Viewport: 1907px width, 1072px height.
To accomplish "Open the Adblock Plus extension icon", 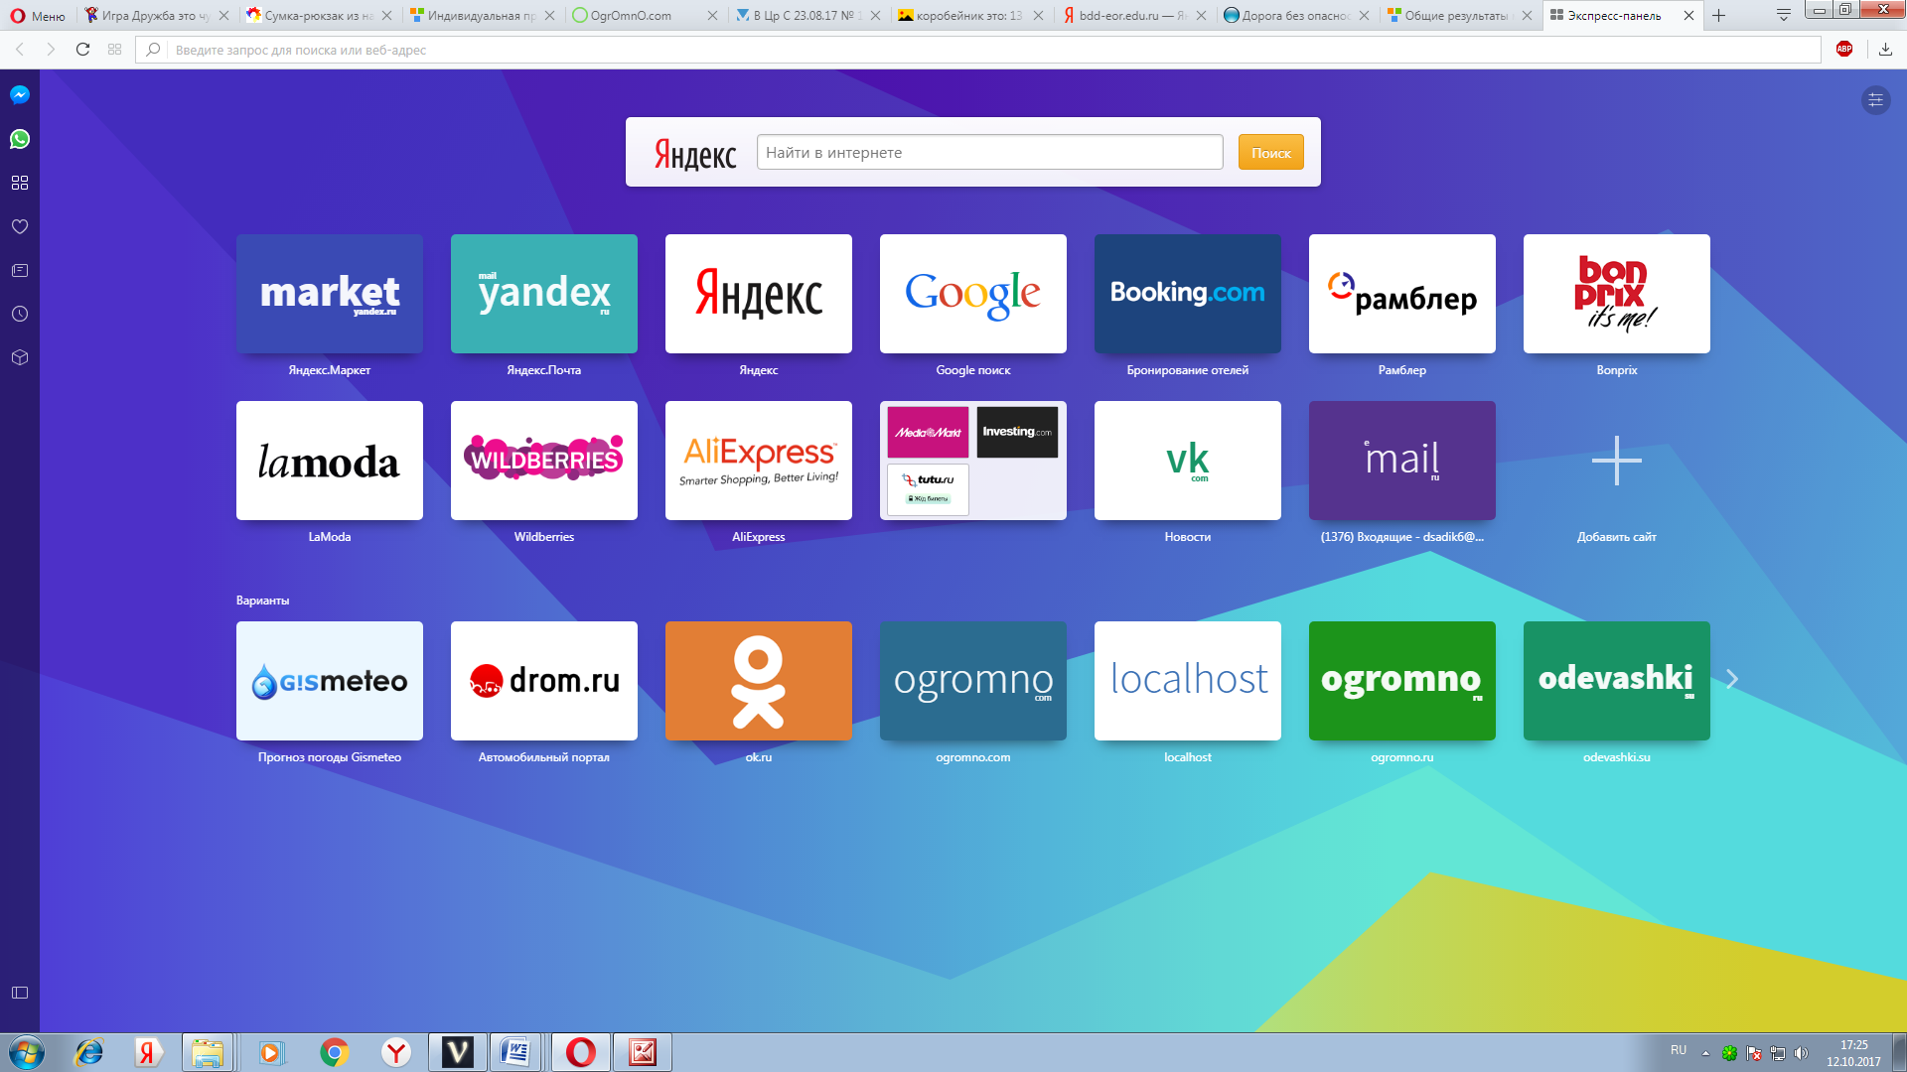I will click(1844, 49).
